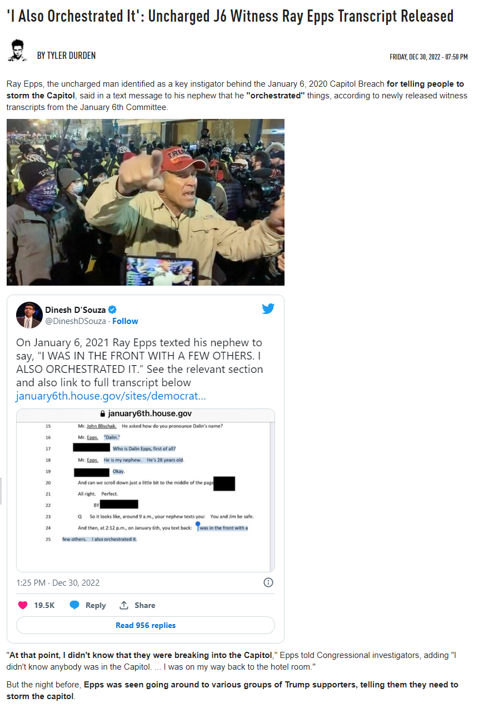Click the reply speech bubble icon
Viewport: 479px width, 708px height.
[74, 605]
